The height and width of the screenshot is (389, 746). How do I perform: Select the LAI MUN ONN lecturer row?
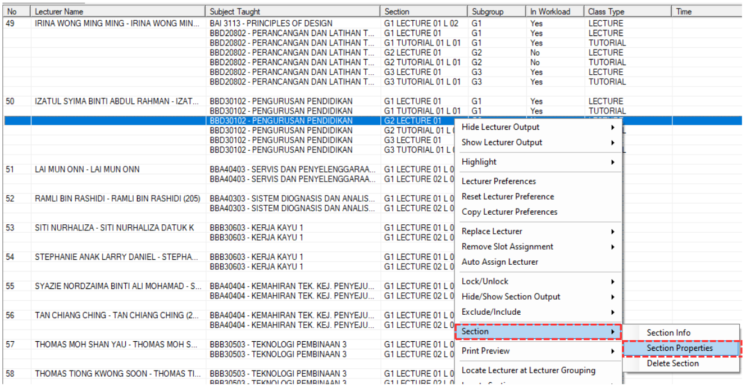[x=87, y=169]
